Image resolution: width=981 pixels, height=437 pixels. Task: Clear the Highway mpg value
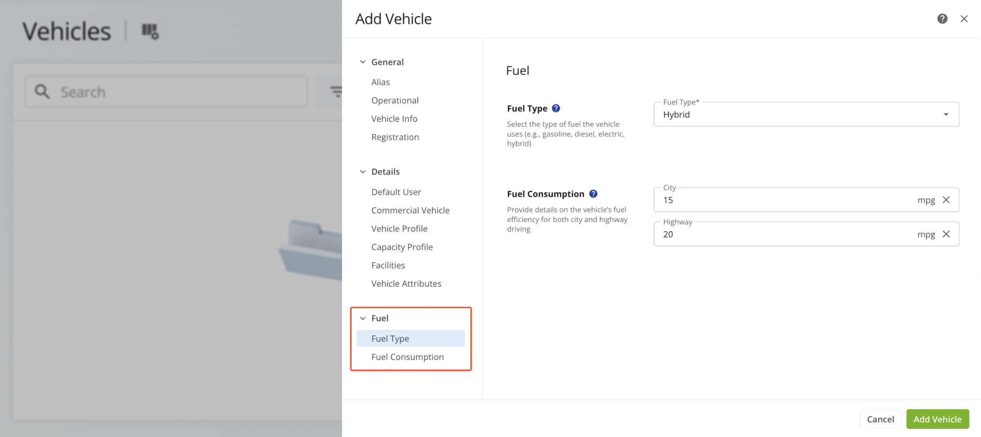coord(946,234)
